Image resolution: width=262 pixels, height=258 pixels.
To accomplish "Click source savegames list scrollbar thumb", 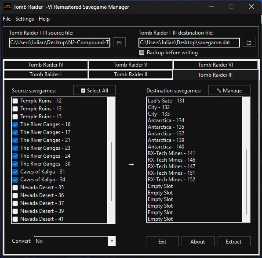I will click(111, 171).
